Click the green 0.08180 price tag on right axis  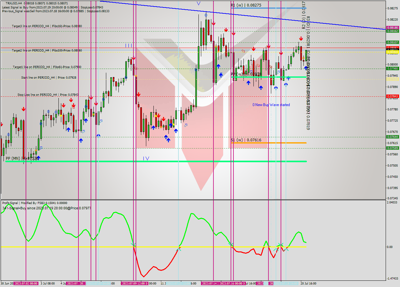392,27
